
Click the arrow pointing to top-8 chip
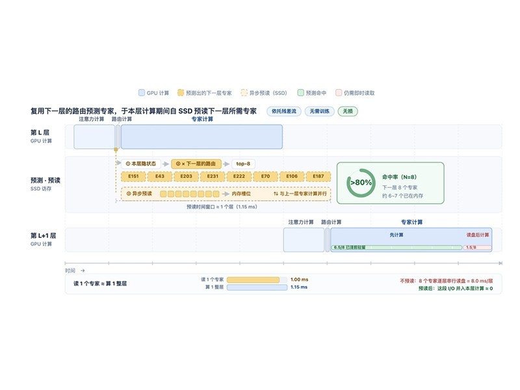226,164
